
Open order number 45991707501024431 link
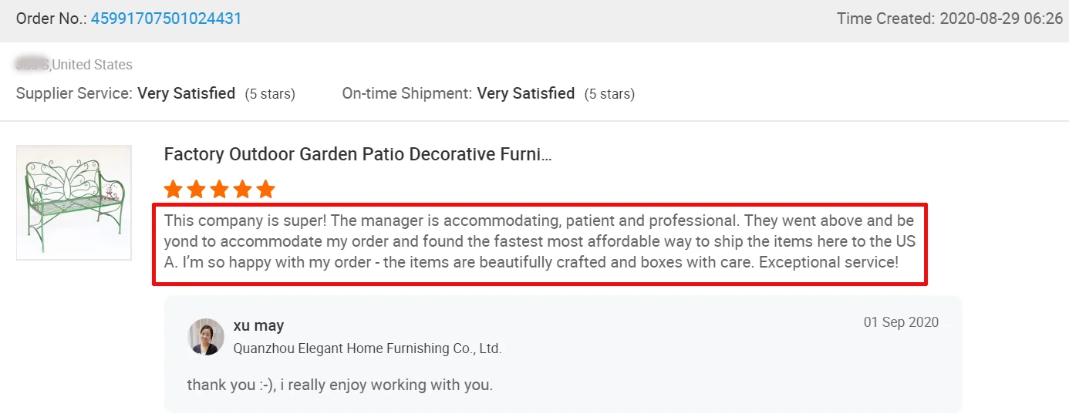[x=166, y=19]
